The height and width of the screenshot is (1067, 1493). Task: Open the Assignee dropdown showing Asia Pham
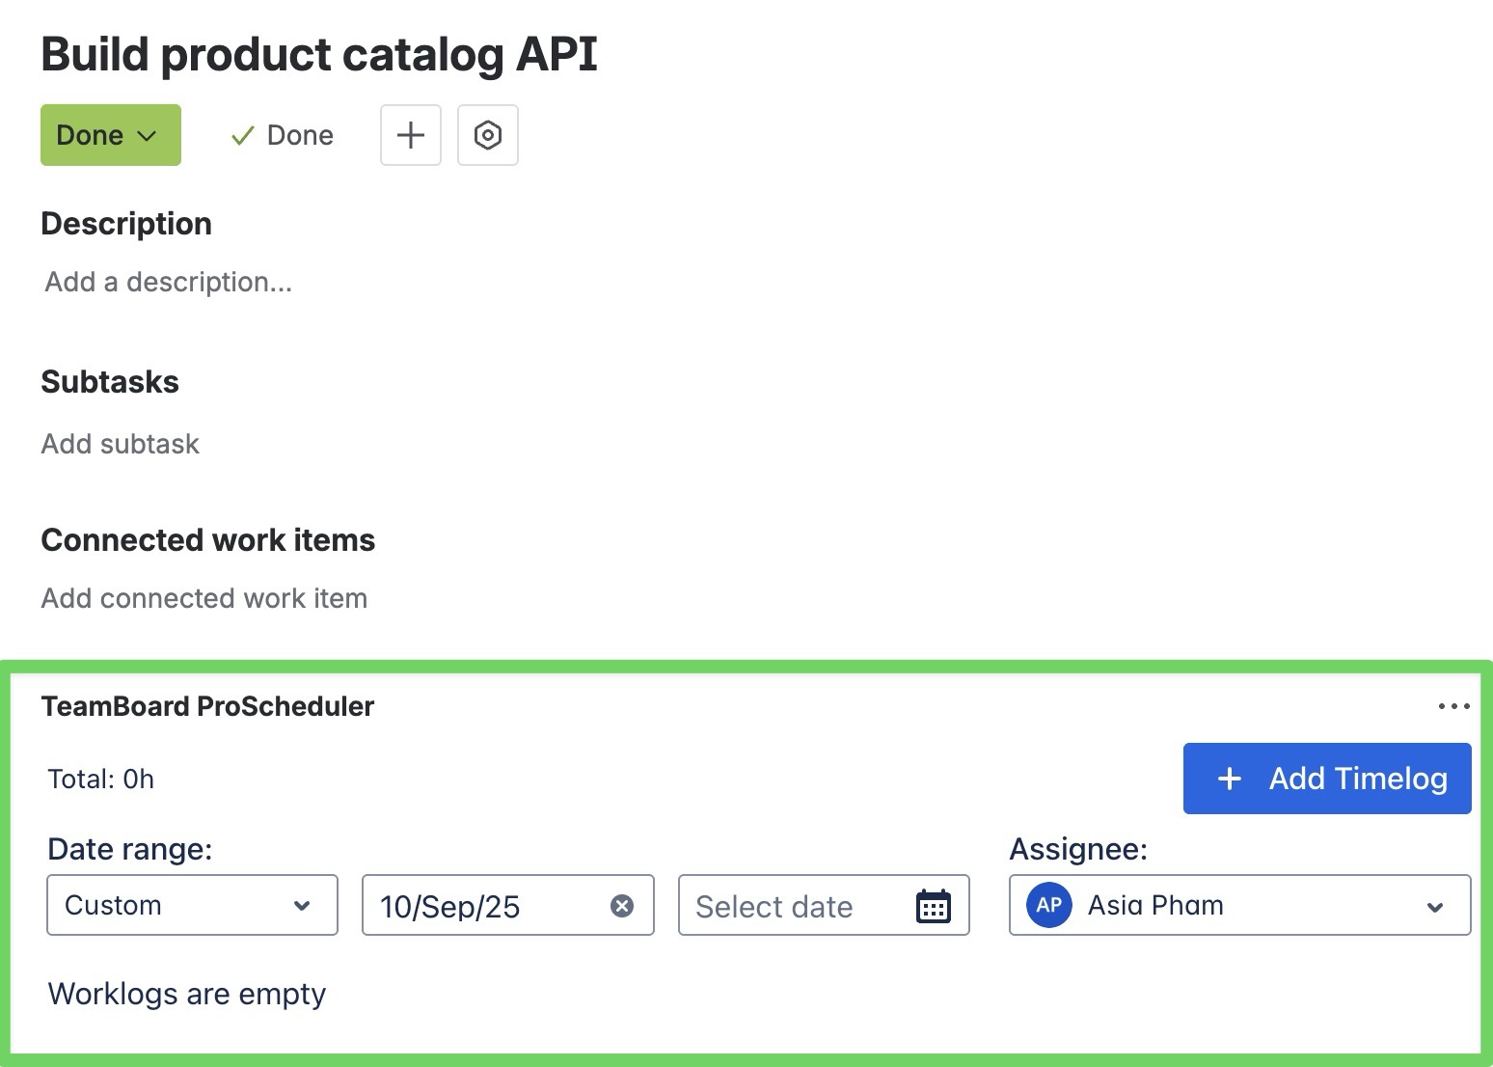pyautogui.click(x=1238, y=905)
